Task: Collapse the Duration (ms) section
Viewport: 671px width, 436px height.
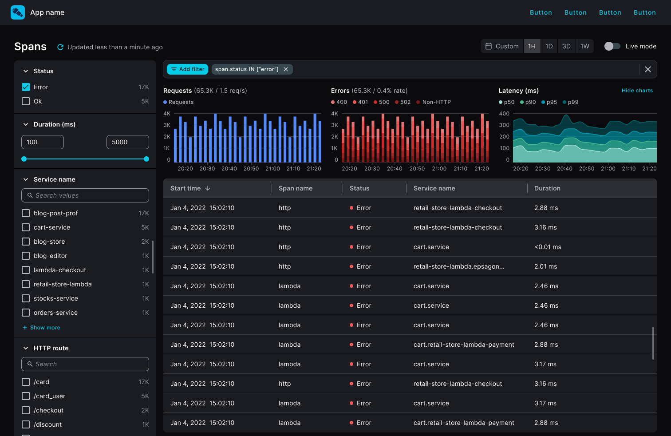Action: pos(26,124)
